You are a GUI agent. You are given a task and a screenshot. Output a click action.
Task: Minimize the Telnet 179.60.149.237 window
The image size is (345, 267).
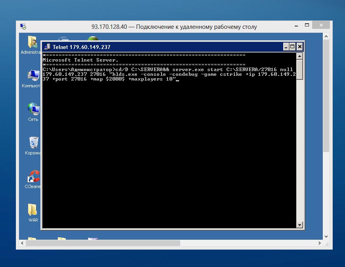click(286, 47)
